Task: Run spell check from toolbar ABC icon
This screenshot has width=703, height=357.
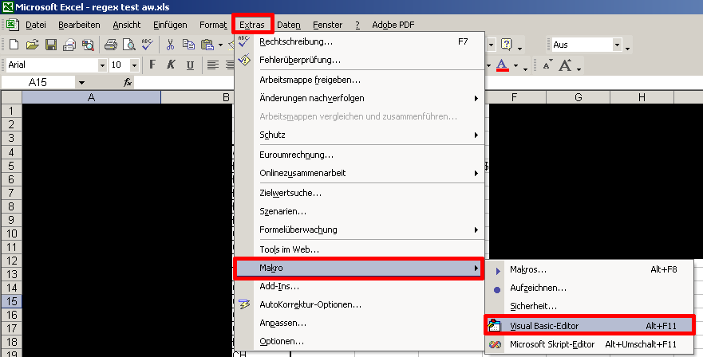Action: click(147, 44)
